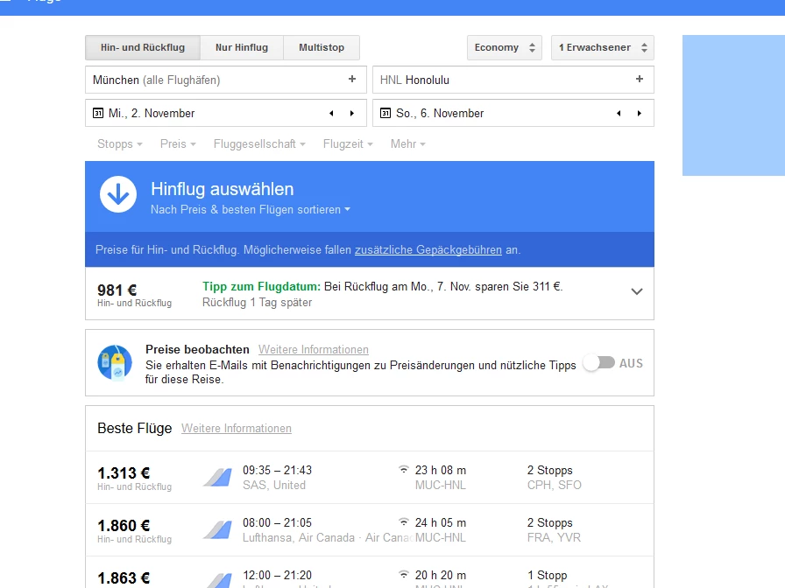Add another origin airport with plus icon
This screenshot has height=588, width=785.
click(x=352, y=79)
